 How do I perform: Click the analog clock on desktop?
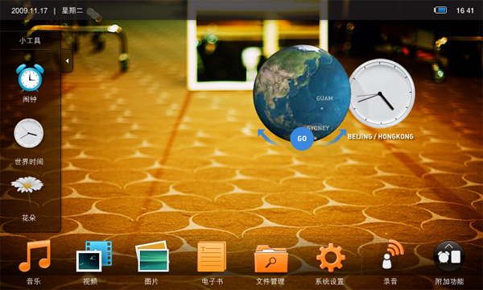(381, 93)
